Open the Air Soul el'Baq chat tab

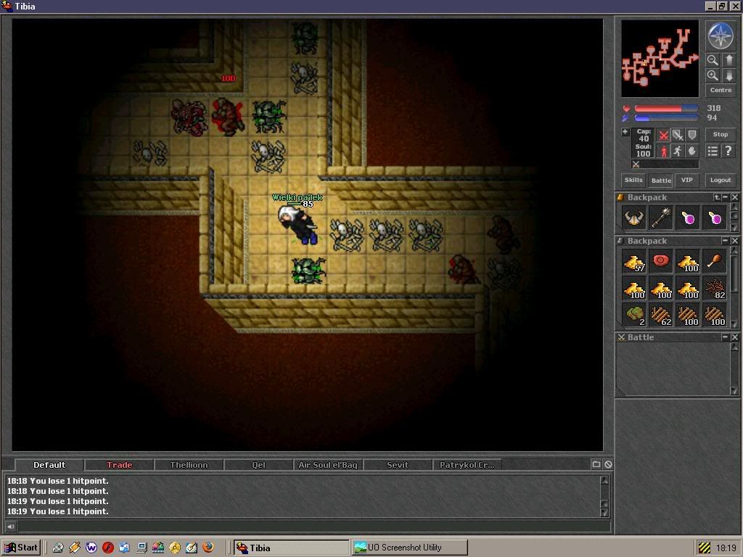coord(328,465)
